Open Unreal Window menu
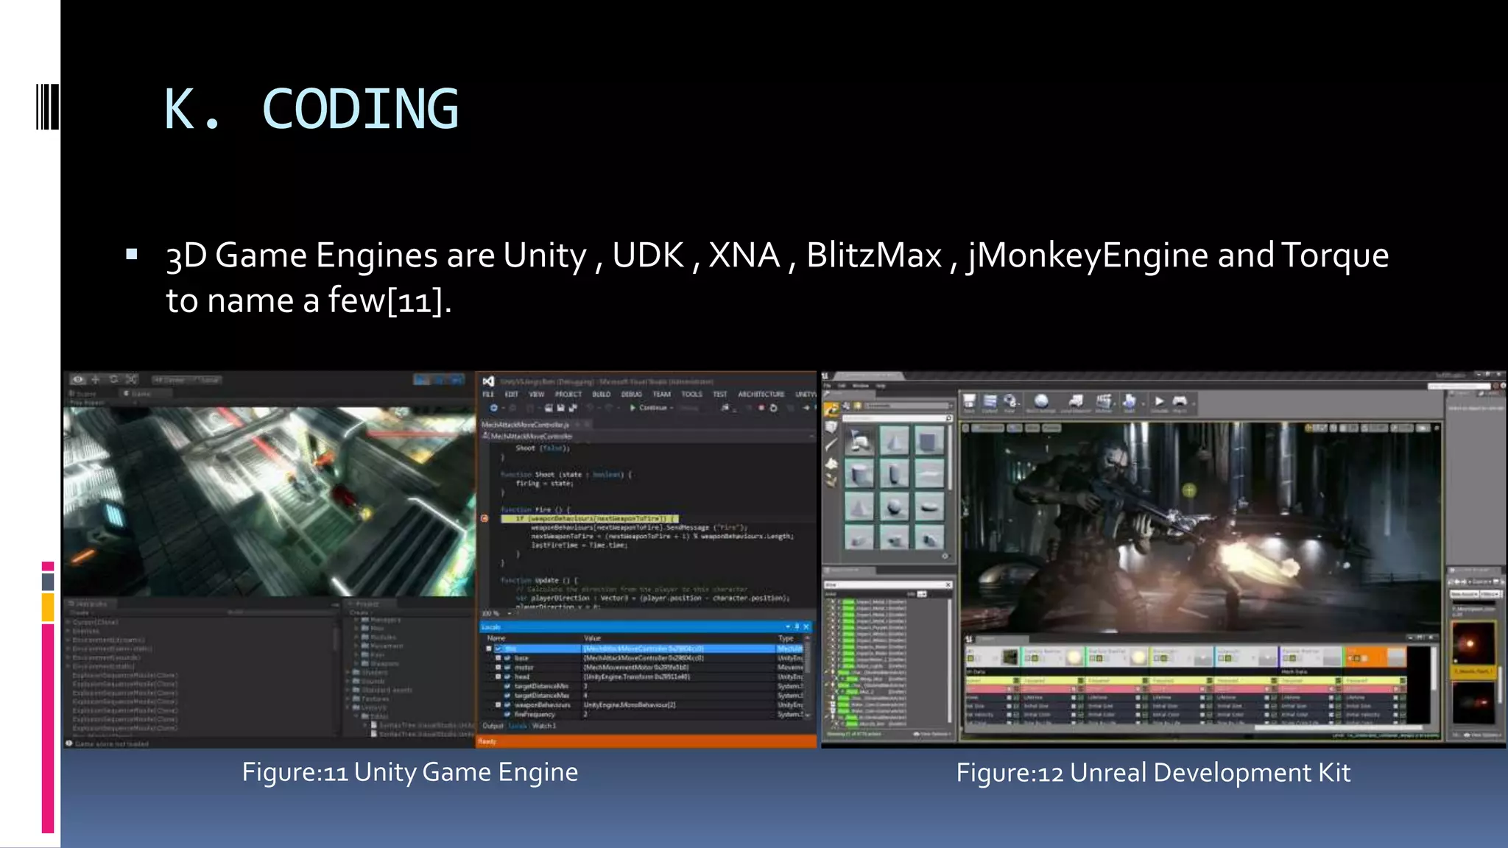The height and width of the screenshot is (848, 1508). [860, 386]
